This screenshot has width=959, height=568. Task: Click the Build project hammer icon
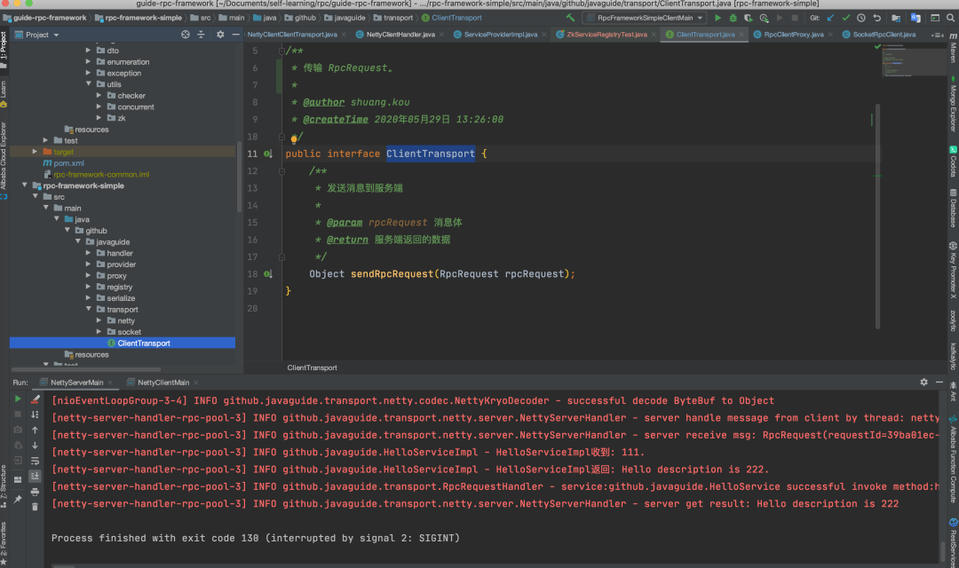click(x=571, y=18)
